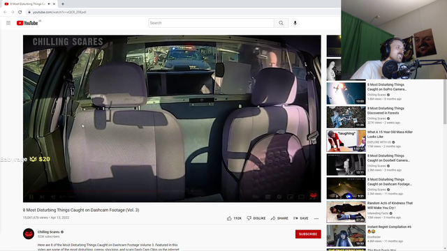Image resolution: width=447 pixels, height=251 pixels.
Task: Share the video via Share button
Action: pyautogui.click(x=279, y=218)
